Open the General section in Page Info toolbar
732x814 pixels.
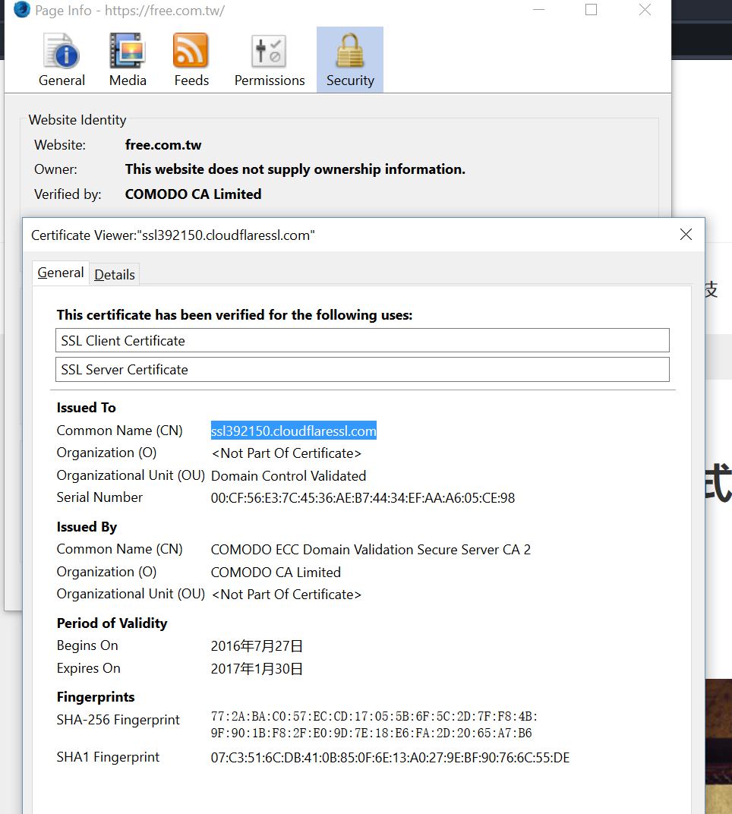point(62,60)
